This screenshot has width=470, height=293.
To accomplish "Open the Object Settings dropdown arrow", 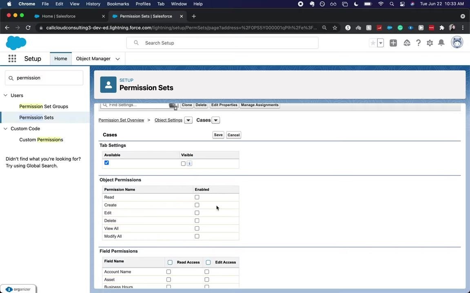I will click(188, 120).
